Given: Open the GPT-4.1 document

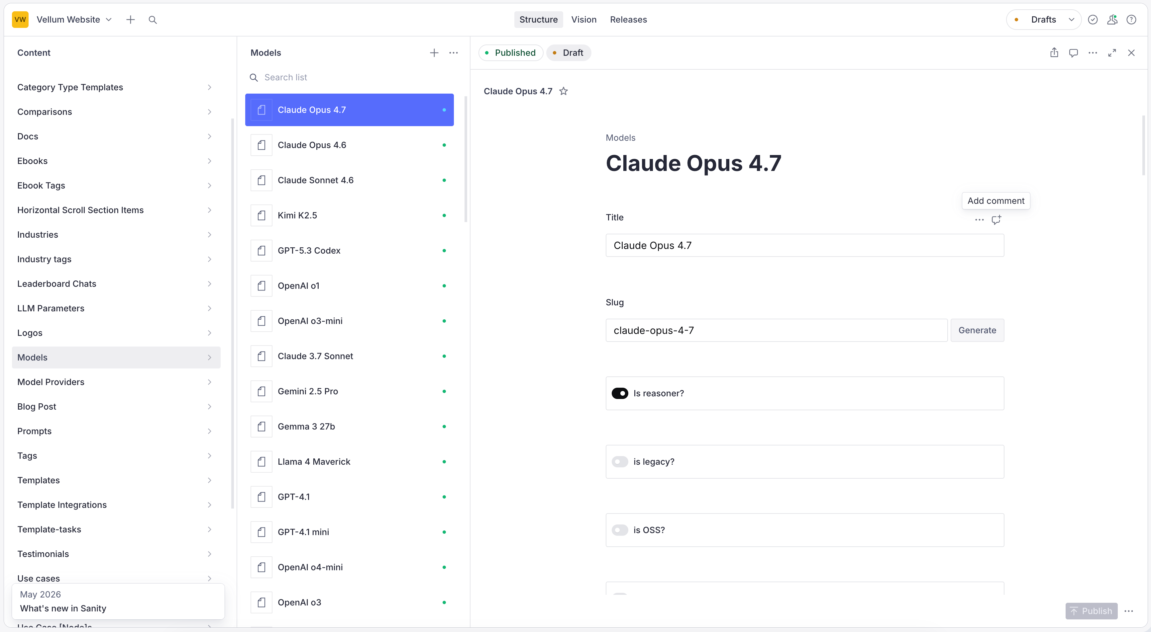Looking at the screenshot, I should point(350,497).
